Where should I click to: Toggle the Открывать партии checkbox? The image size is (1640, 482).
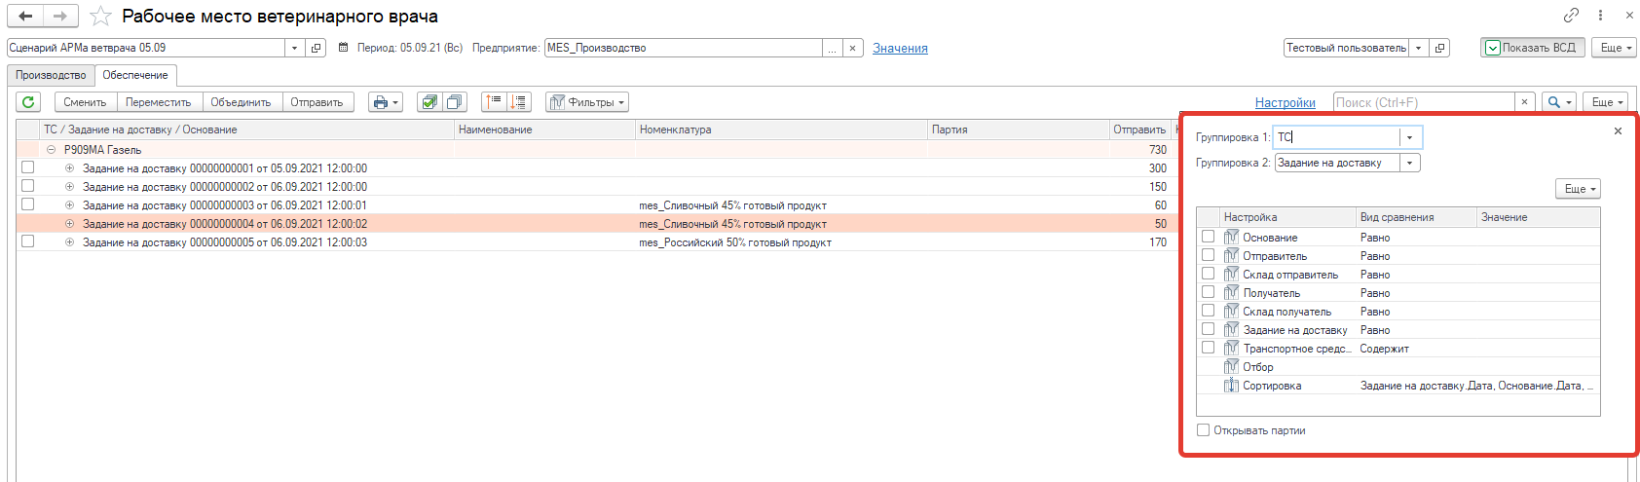pyautogui.click(x=1203, y=429)
